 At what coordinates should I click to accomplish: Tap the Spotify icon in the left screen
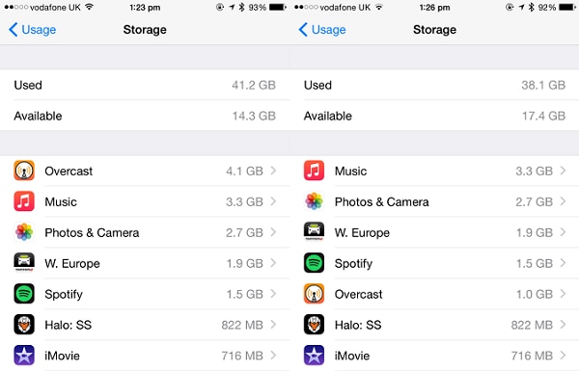24,294
